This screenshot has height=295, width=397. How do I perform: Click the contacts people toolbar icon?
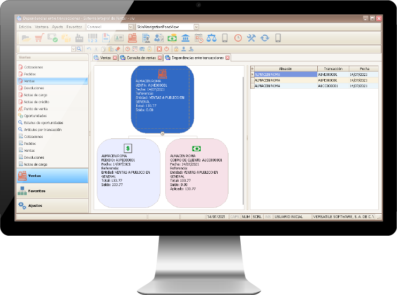[x=159, y=38]
